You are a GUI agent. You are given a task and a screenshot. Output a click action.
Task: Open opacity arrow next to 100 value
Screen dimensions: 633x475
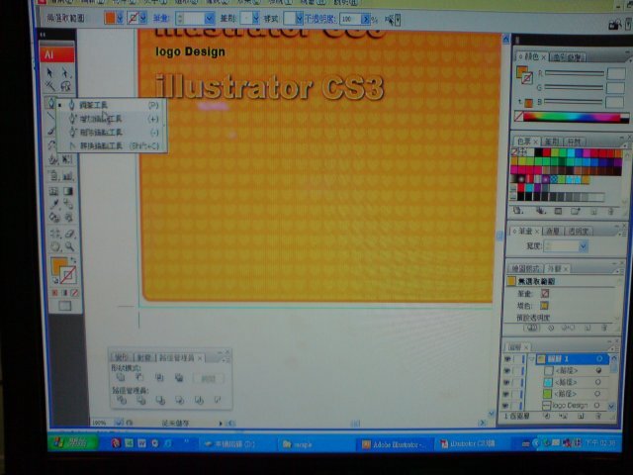pos(365,19)
